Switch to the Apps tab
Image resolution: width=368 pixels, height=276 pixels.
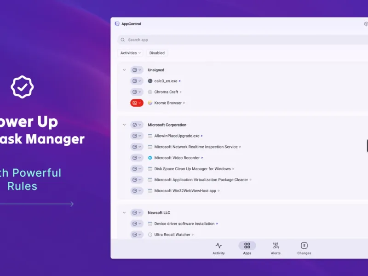(247, 248)
